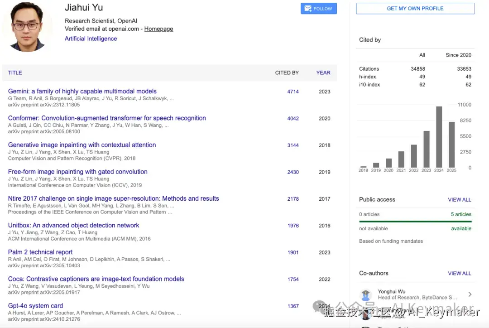Open the Homepage link
Viewport: 489px width, 328px height.
click(158, 29)
